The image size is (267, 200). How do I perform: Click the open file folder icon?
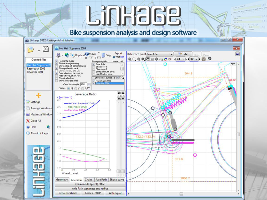tap(31, 49)
